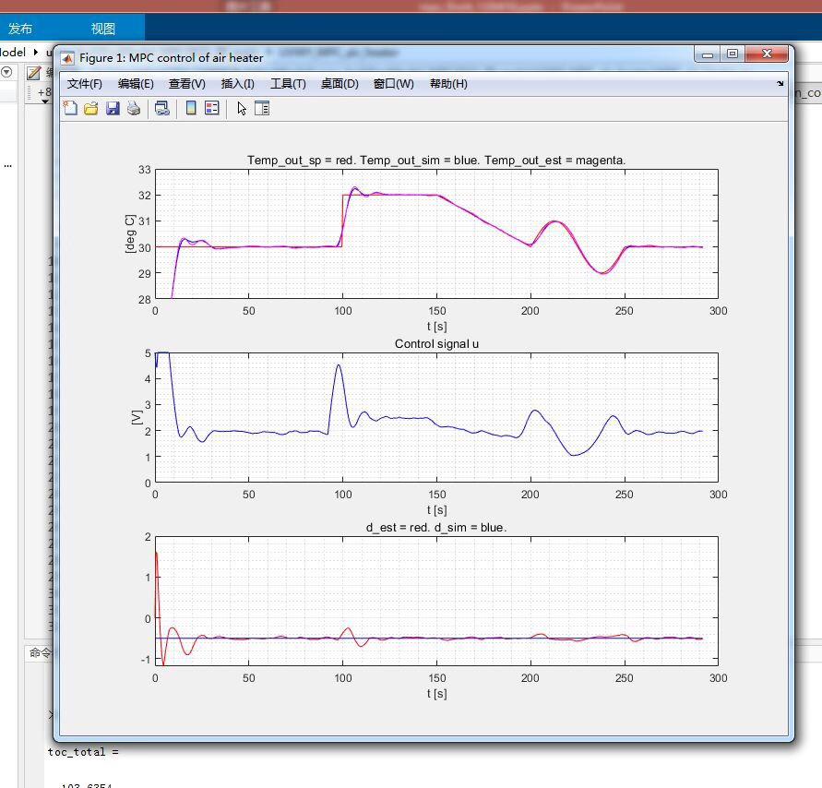Select the '[V]' y-axis label
The image size is (822, 788).
pos(137,417)
